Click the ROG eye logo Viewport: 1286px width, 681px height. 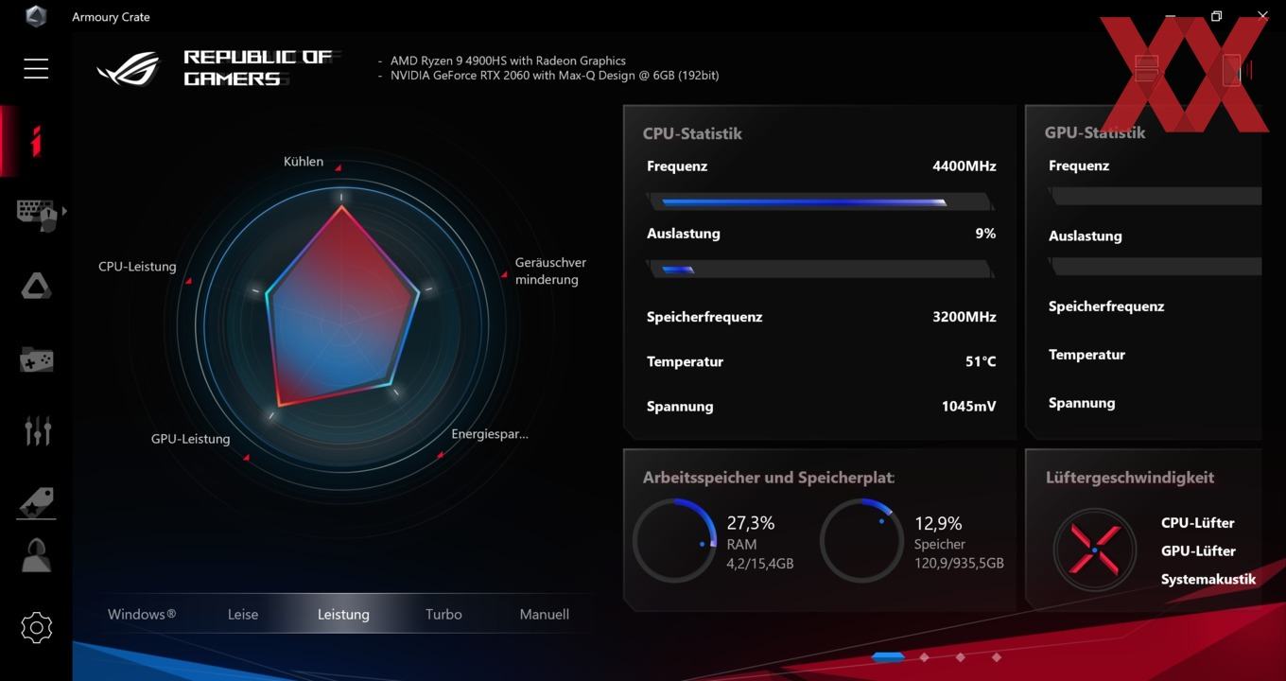130,68
